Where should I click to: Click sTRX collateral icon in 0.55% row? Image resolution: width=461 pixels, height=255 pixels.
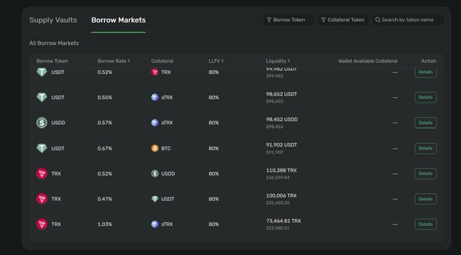pyautogui.click(x=155, y=98)
